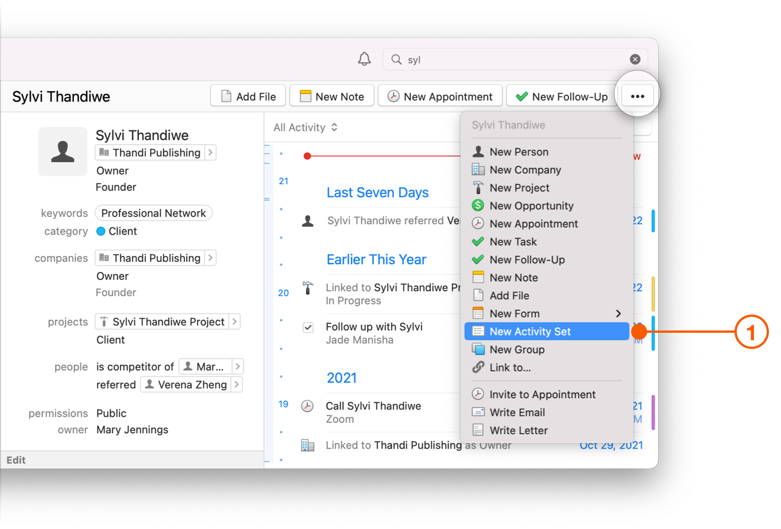781x529 pixels.
Task: Expand the Sylvi Thandiwe Project chevron
Action: [x=234, y=322]
